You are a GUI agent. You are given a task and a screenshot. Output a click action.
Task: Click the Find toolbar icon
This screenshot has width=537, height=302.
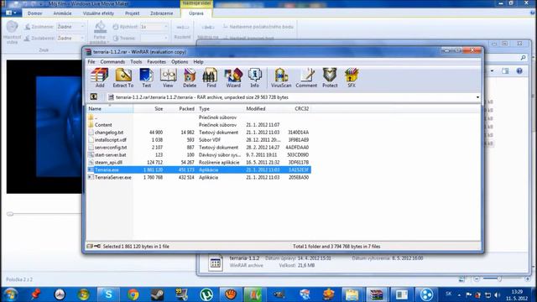[211, 78]
